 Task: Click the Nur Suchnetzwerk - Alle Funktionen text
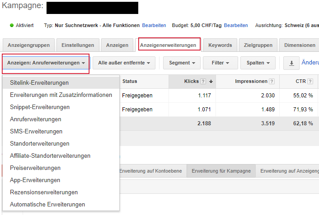(97, 25)
